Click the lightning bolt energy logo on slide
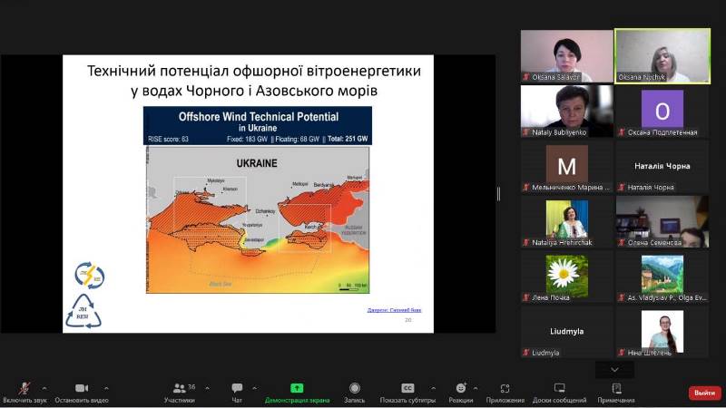Screen dimensions: 726x408 89,276
